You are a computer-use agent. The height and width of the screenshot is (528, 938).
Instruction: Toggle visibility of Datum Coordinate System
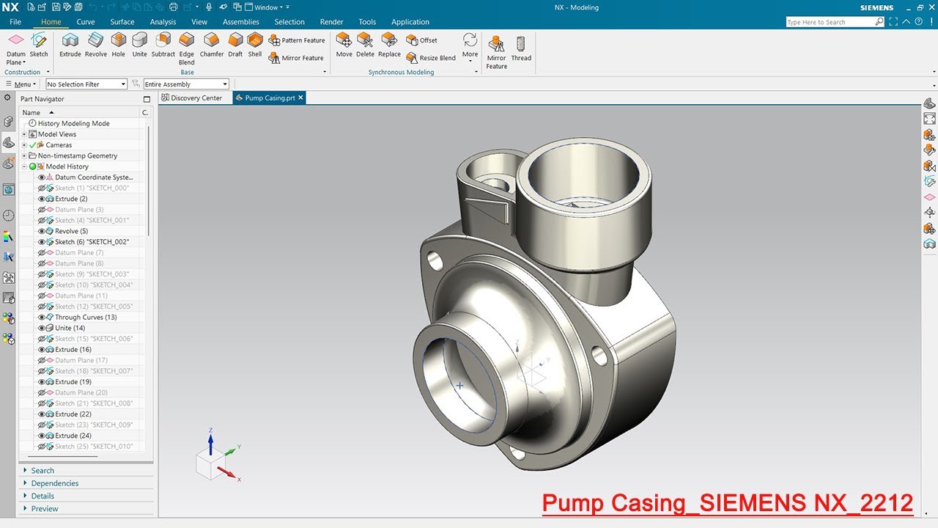point(42,177)
